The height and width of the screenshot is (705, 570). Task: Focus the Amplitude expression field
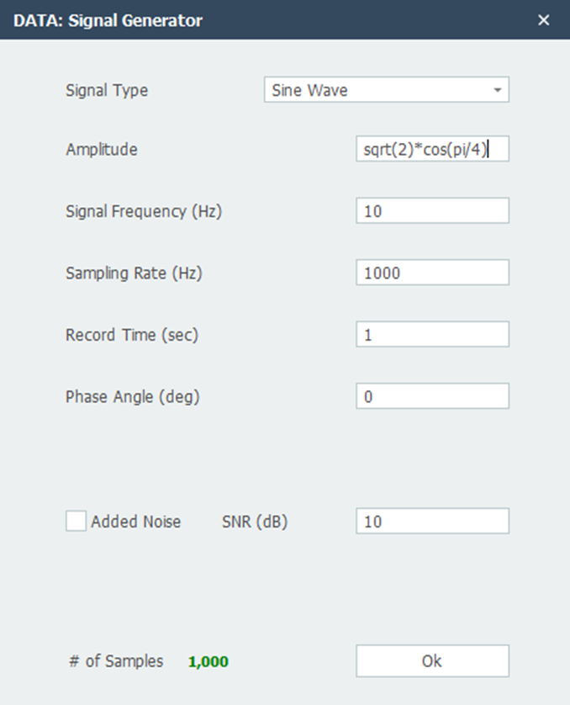coord(432,150)
